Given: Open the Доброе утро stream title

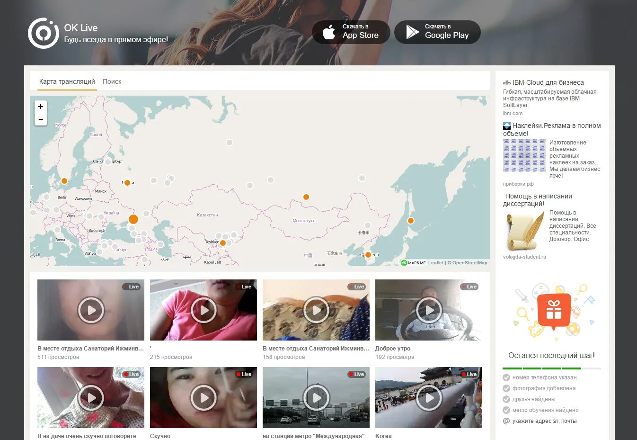Looking at the screenshot, I should click(393, 349).
